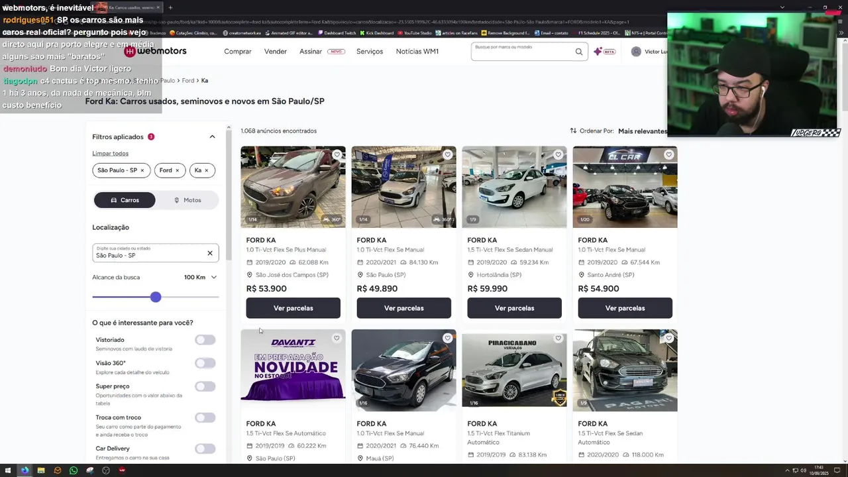Favorite the Piracicabano Ford Ka listing
The width and height of the screenshot is (848, 477).
[558, 338]
